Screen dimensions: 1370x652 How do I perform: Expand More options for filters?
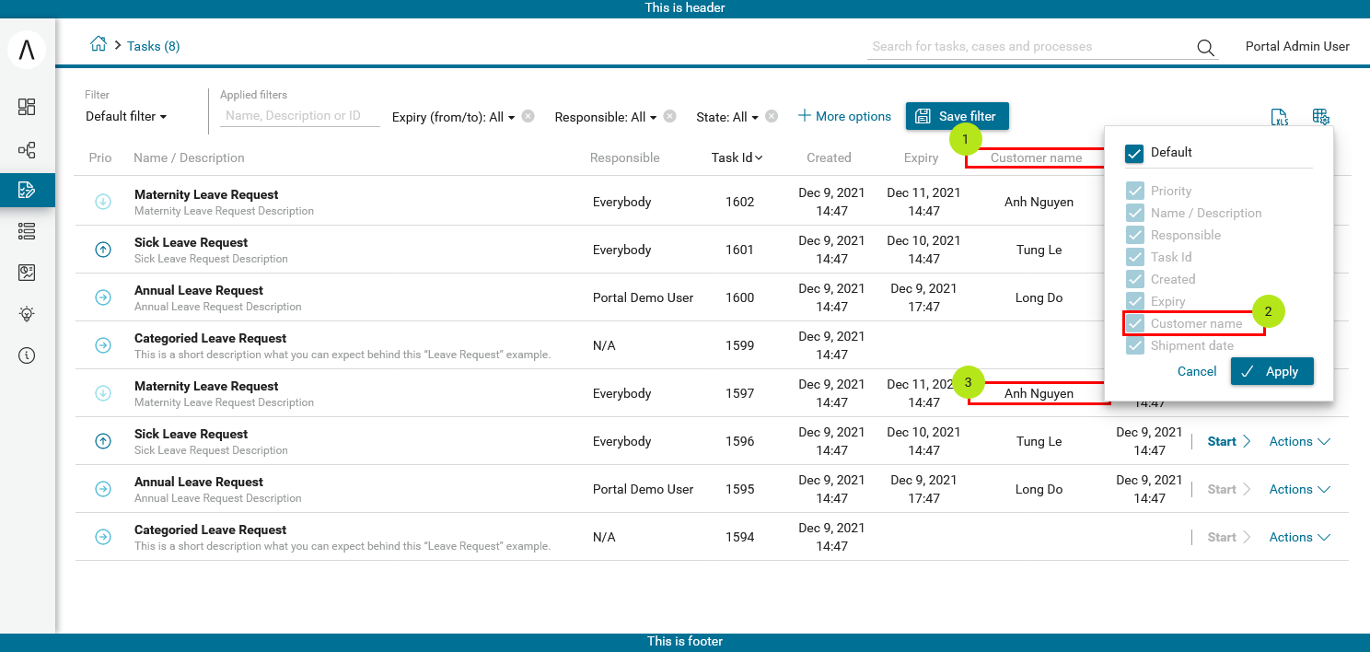[x=844, y=116]
